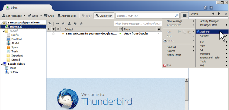
Task: Click the Filter these messages field
Action: tap(138, 23)
